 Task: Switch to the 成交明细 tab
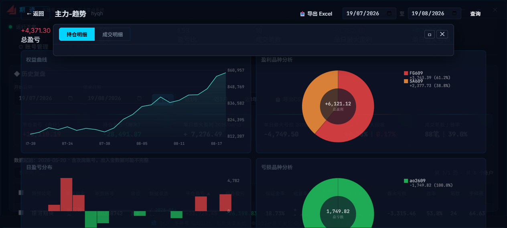pos(112,34)
